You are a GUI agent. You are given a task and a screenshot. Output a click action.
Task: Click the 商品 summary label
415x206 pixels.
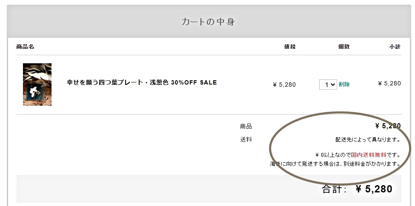click(x=246, y=127)
